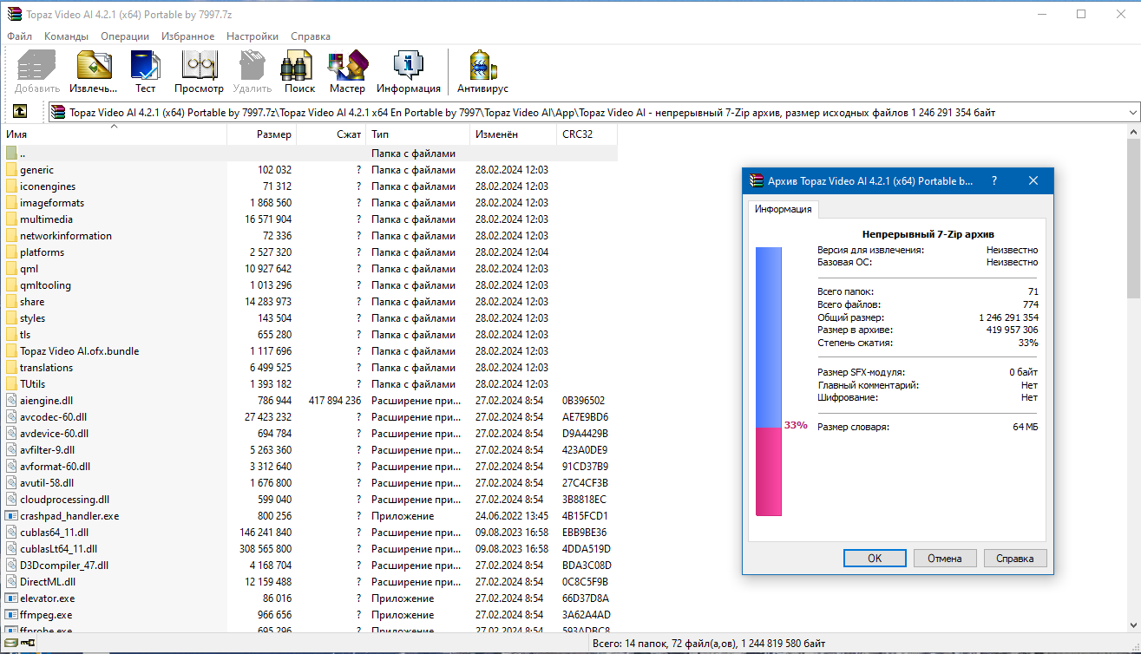Click the ? help button in dialog title bar
This screenshot has height=654, width=1141.
(993, 181)
